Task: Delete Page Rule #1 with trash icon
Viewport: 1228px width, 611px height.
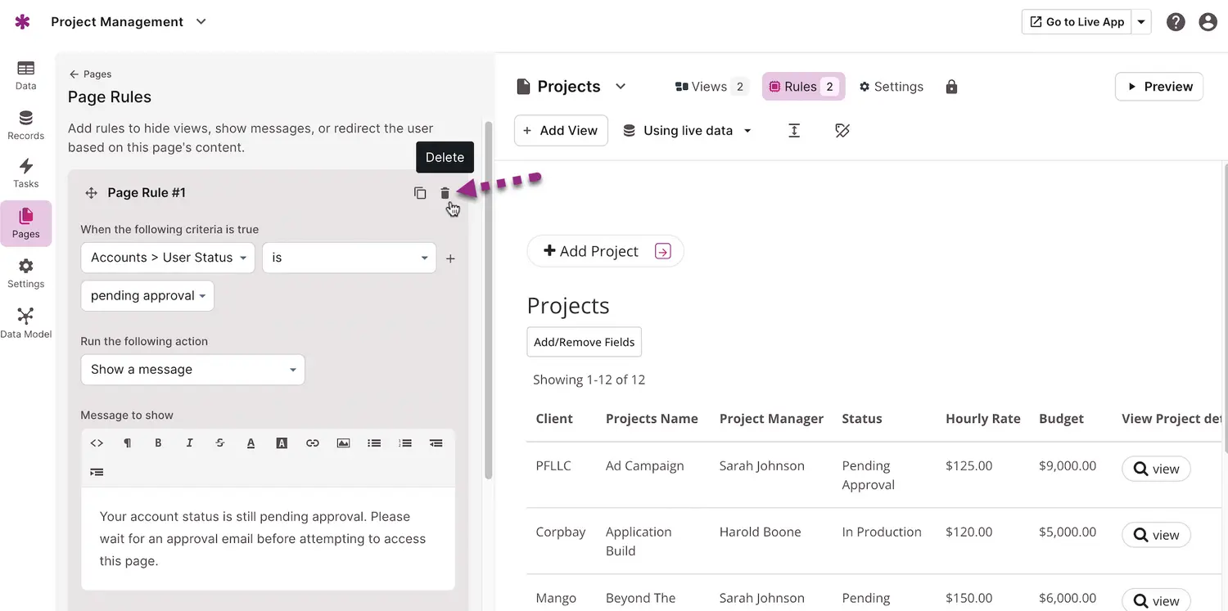Action: [x=445, y=193]
